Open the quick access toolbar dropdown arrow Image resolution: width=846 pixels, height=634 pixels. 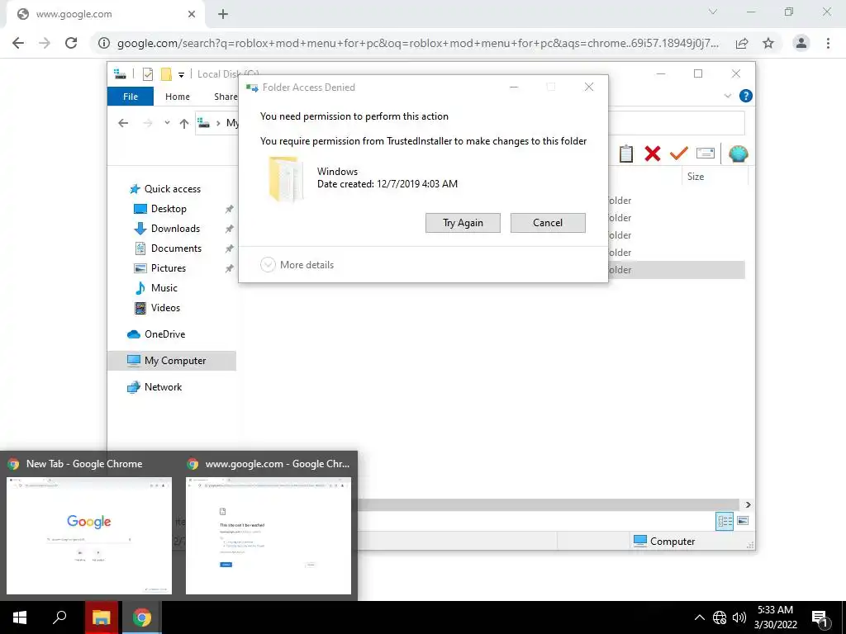[x=181, y=75]
